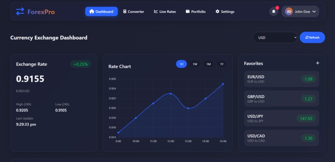This screenshot has width=335, height=162.
Task: Click the chart data point at 11:00
Action: tap(153, 103)
